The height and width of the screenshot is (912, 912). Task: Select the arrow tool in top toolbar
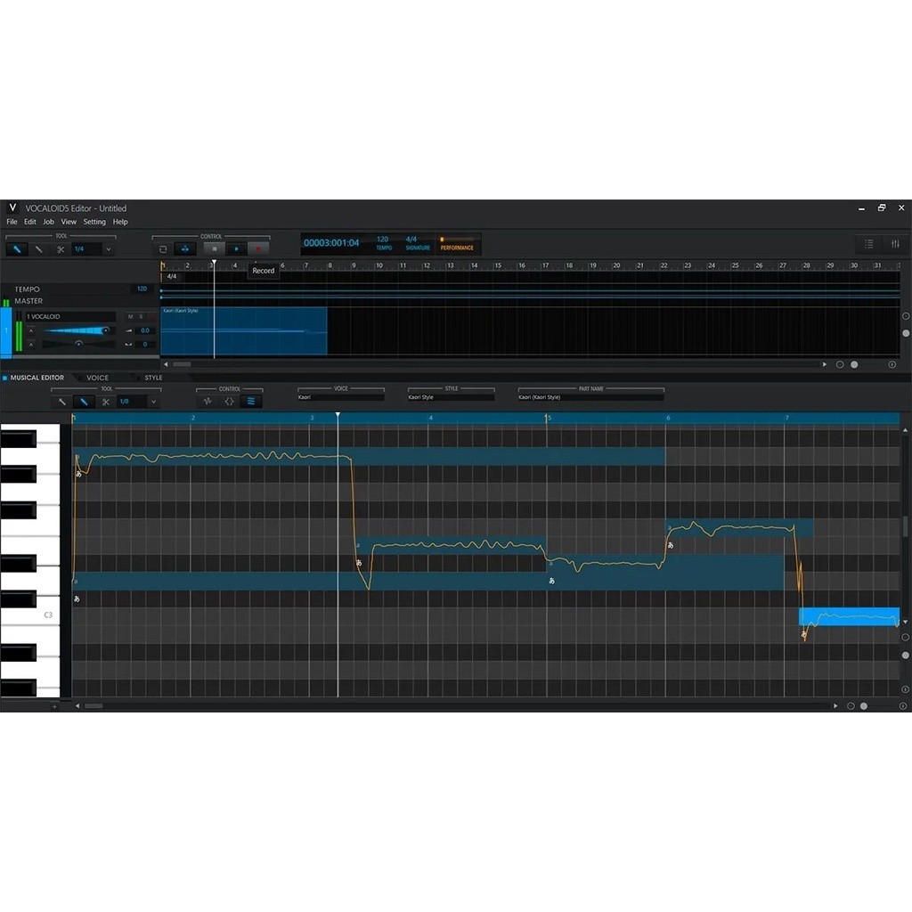[18, 249]
